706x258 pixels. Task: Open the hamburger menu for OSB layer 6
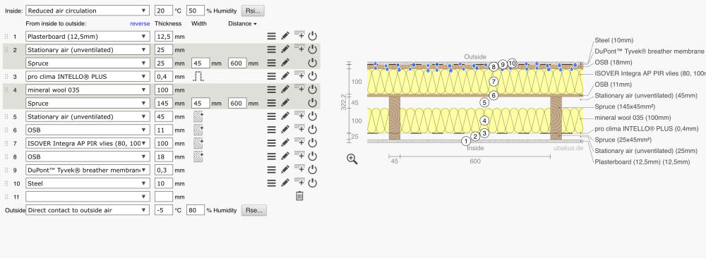tap(272, 130)
